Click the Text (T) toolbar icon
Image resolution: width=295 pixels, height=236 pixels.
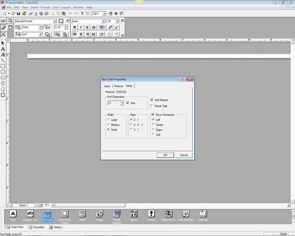[82, 13]
